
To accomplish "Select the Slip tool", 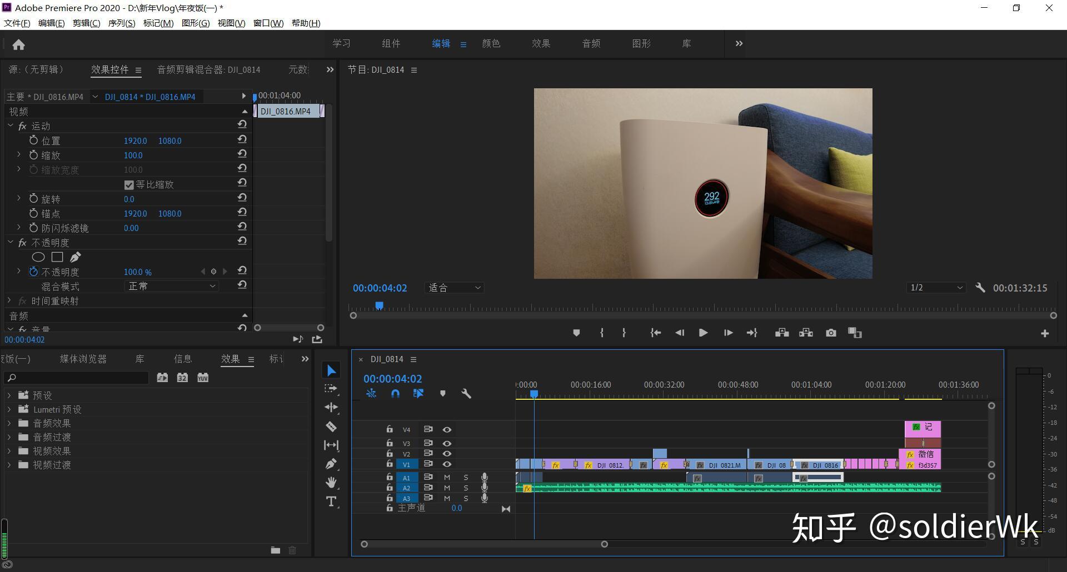I will 331,445.
